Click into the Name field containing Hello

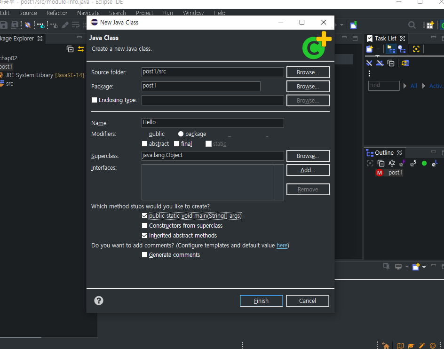point(213,123)
